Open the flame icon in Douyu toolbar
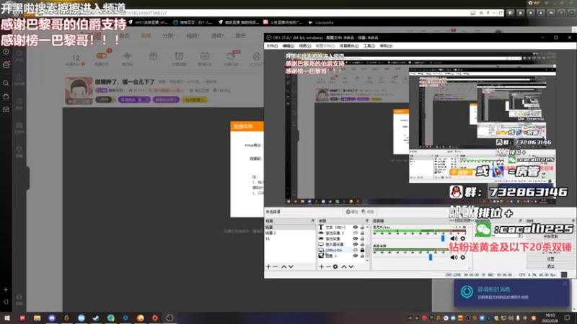This screenshot has width=577, height=324. coord(257,56)
